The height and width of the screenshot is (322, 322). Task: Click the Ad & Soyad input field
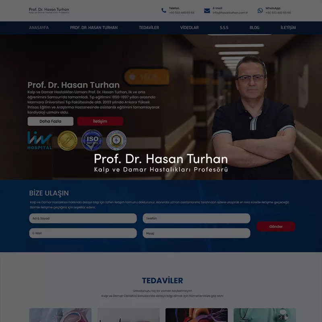(x=83, y=218)
